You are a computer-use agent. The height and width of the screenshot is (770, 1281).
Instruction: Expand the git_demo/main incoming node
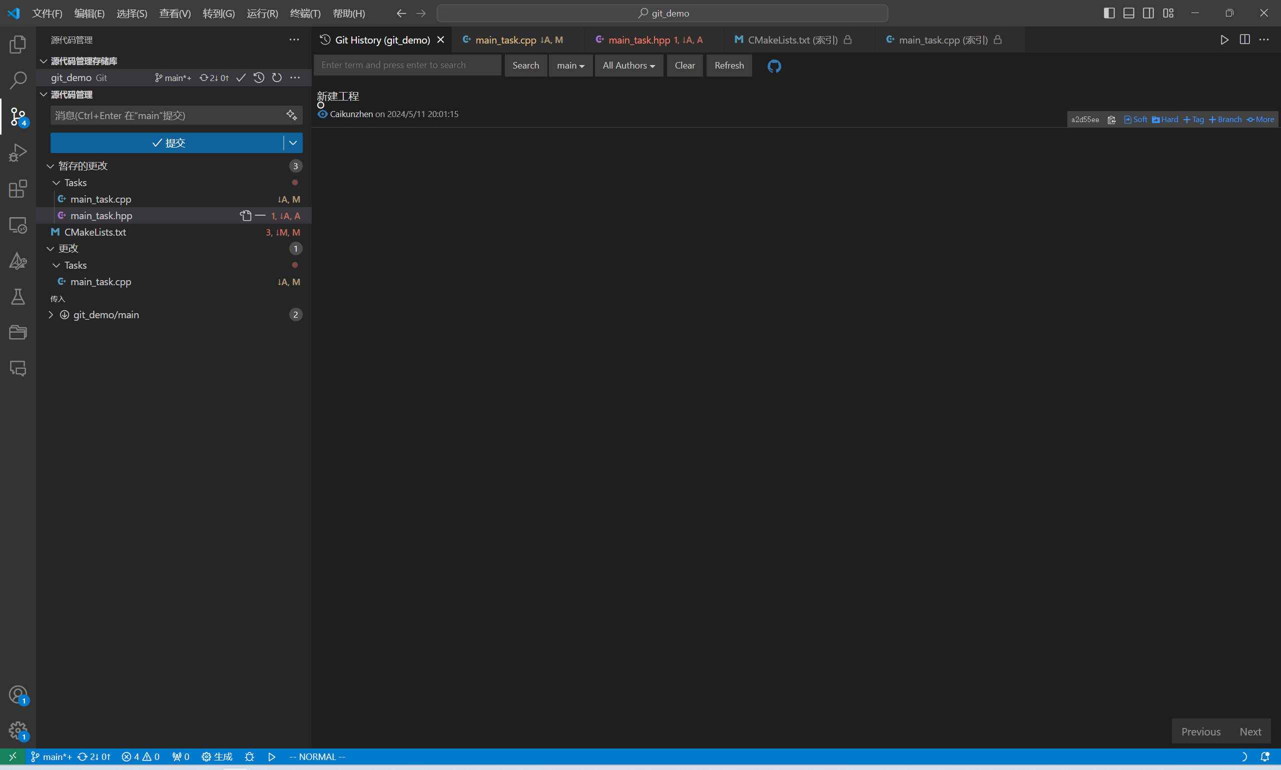click(51, 314)
